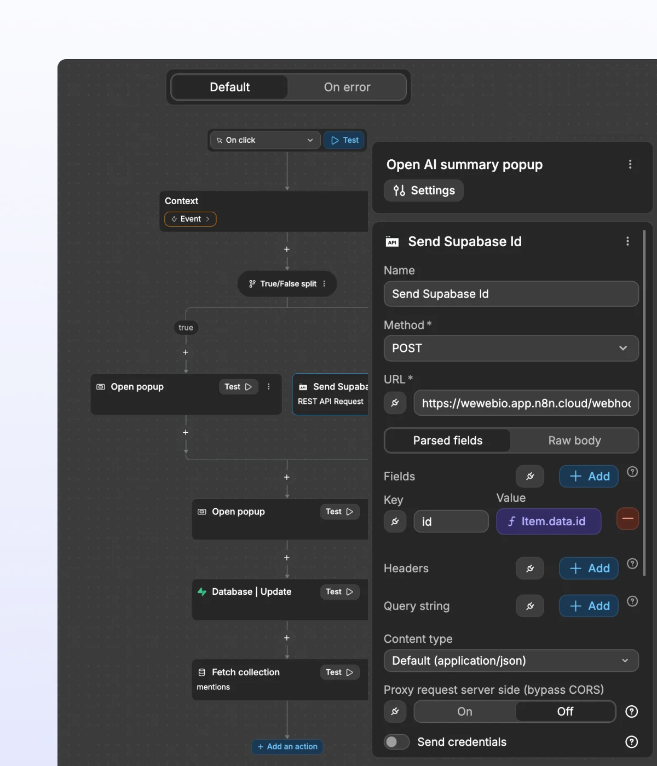Open the three-dot menu for Send Supabase Id

[627, 241]
